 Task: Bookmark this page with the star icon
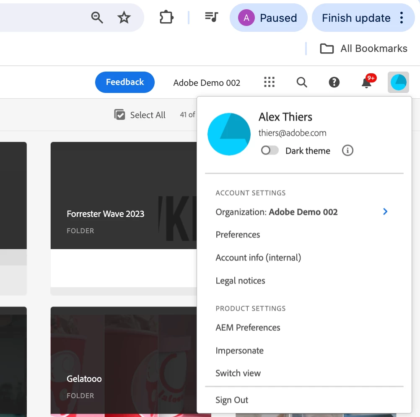(124, 18)
